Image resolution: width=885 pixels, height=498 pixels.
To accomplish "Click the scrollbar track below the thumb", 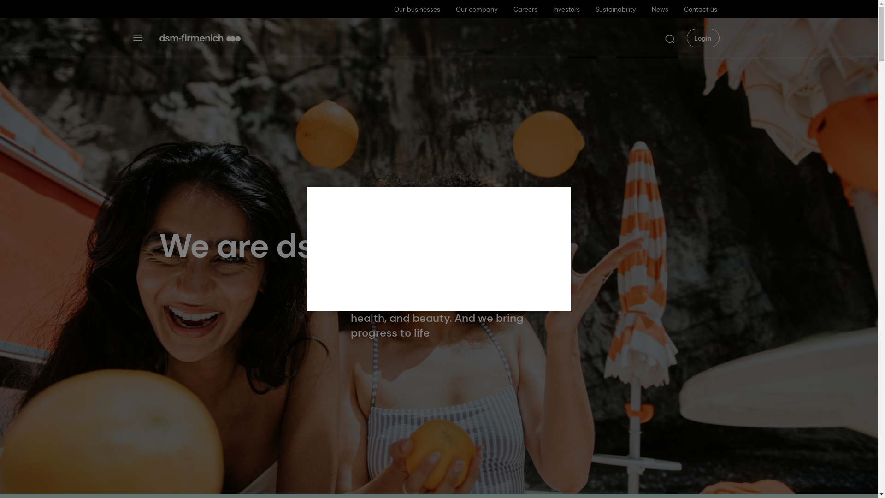I will click(x=881, y=277).
